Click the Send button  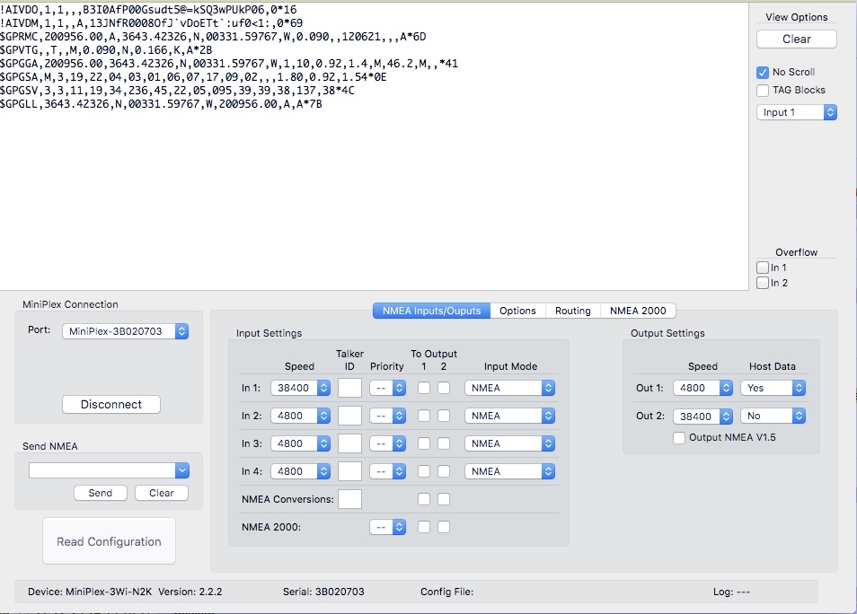point(100,493)
